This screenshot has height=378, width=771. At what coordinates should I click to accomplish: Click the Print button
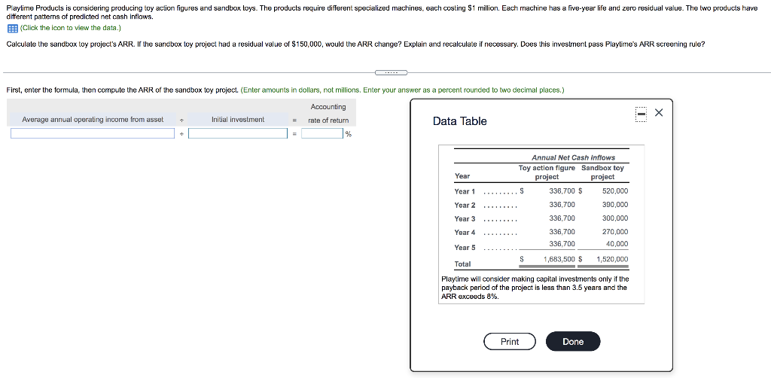(x=510, y=342)
